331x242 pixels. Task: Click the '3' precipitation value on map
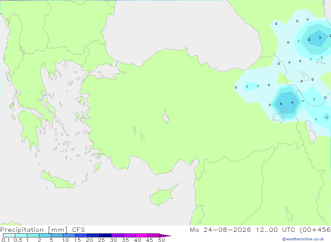coord(320,38)
